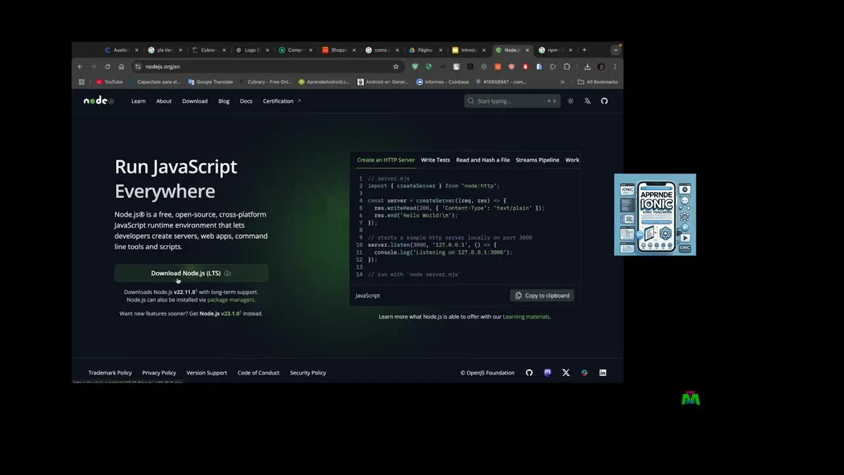The image size is (844, 475).
Task: Open the Cybrary - Free Onl... bookmark
Action: click(x=266, y=82)
